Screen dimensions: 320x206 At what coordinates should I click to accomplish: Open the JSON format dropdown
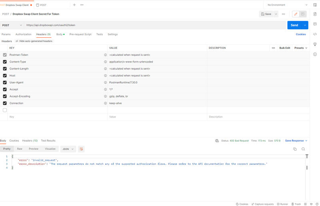point(68,149)
